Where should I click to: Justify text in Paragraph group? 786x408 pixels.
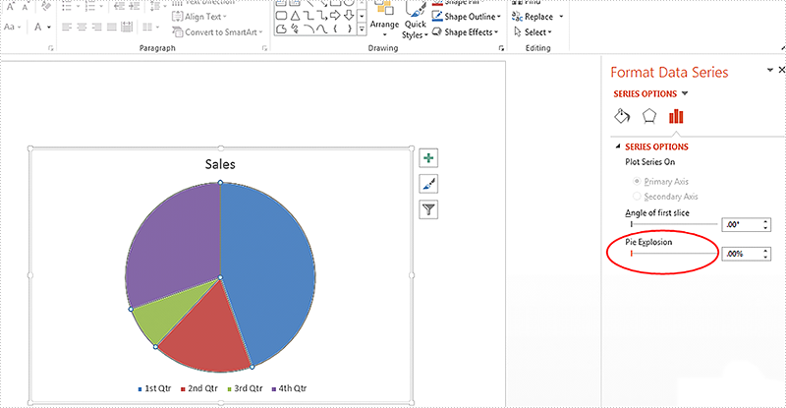[112, 27]
